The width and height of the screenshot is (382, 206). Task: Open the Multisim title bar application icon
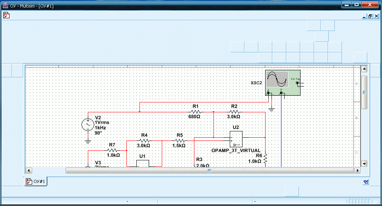point(6,4)
